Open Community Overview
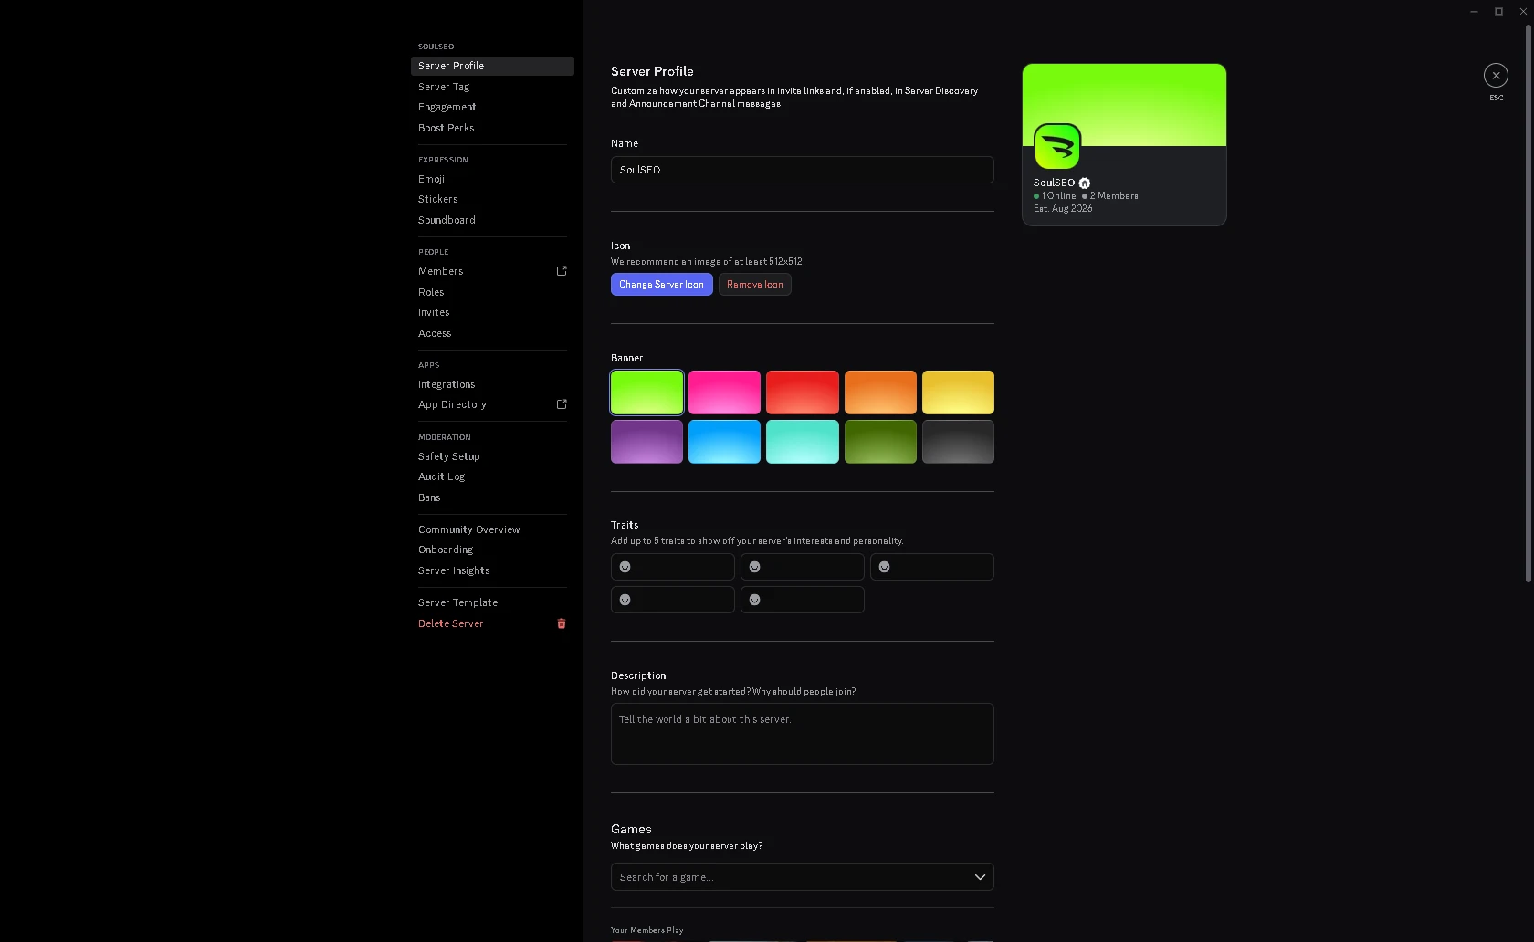 (492, 529)
